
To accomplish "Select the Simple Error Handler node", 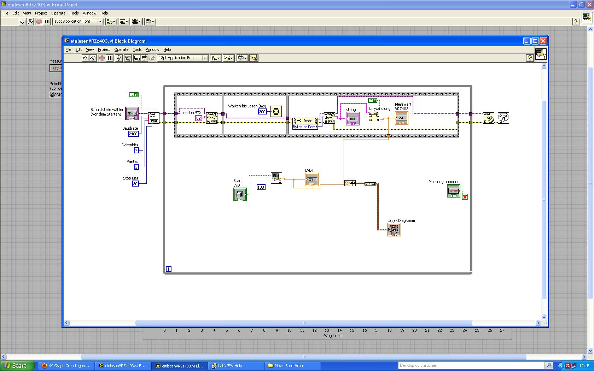I will click(x=503, y=118).
